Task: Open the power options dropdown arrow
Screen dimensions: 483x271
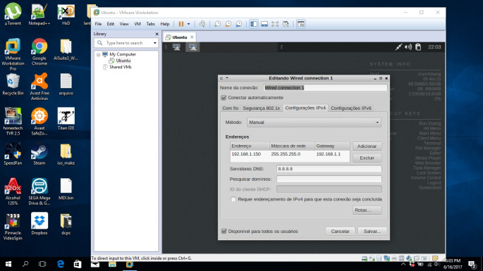Action: coord(188,24)
